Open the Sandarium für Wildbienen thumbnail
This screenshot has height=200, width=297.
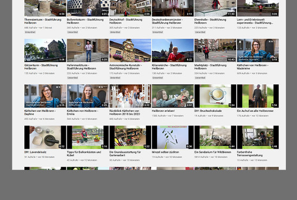(x=215, y=137)
